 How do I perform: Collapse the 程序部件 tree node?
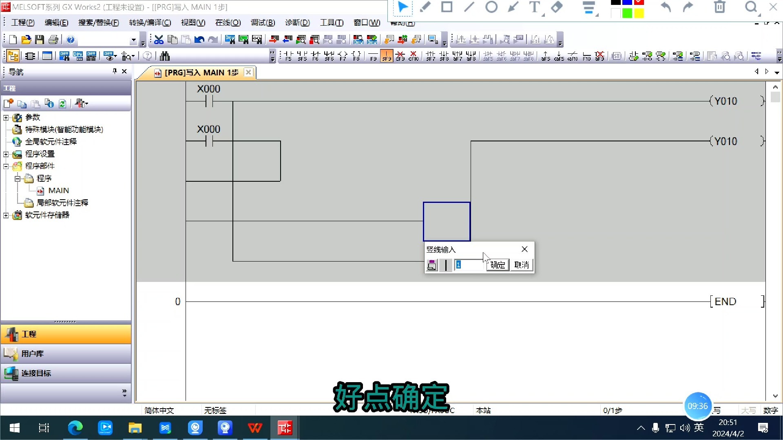(6, 166)
